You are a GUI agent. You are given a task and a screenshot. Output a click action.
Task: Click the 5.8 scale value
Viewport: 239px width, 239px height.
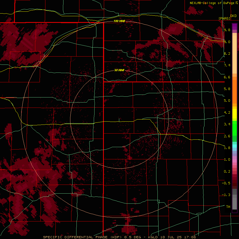pyautogui.click(x=227, y=89)
